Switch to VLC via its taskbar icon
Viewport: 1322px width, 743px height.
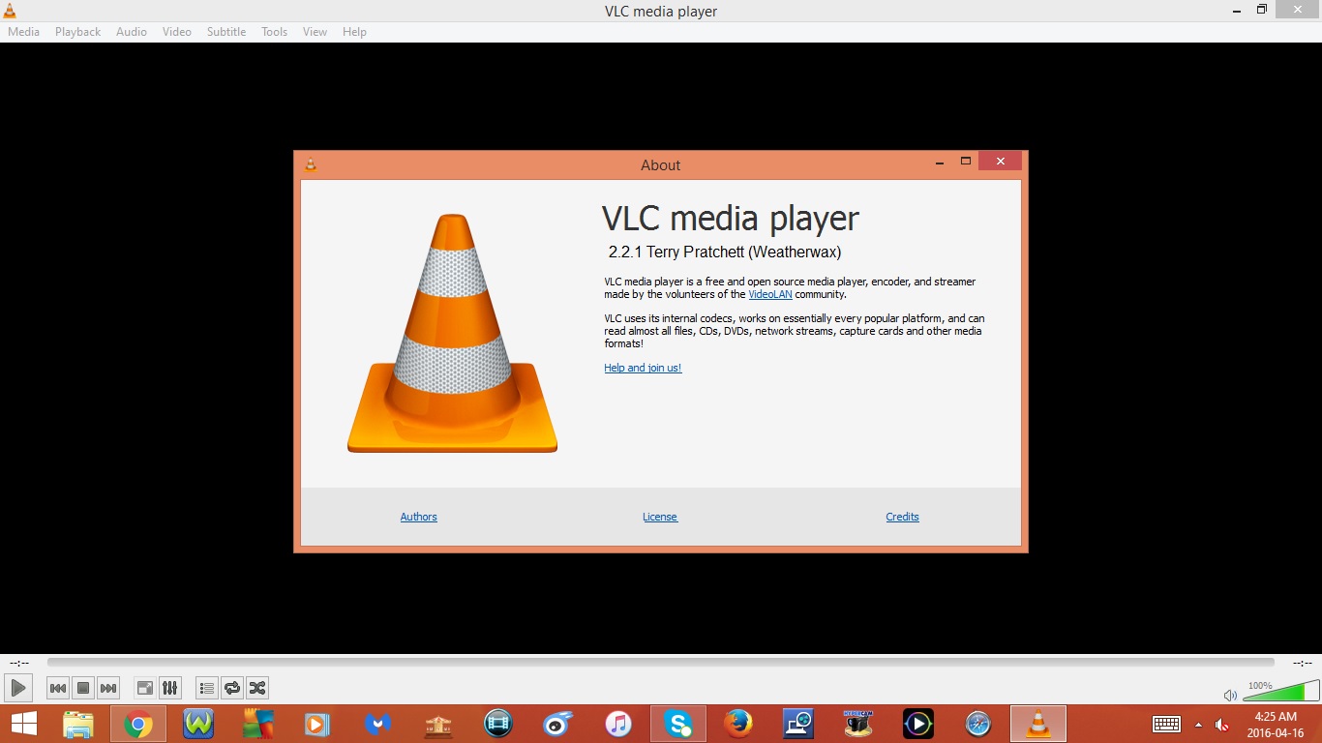(1038, 724)
